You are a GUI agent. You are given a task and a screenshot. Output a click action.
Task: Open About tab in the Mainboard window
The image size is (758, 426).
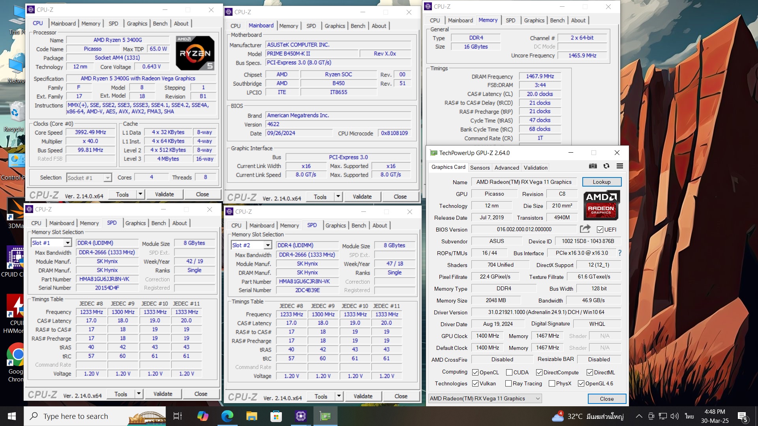[x=379, y=26]
